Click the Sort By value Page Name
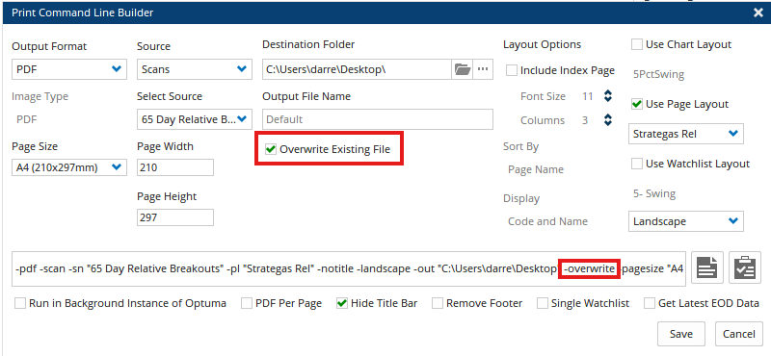The width and height of the screenshot is (771, 356). click(536, 169)
